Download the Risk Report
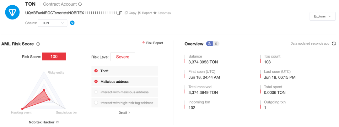The image size is (339, 127). [153, 43]
